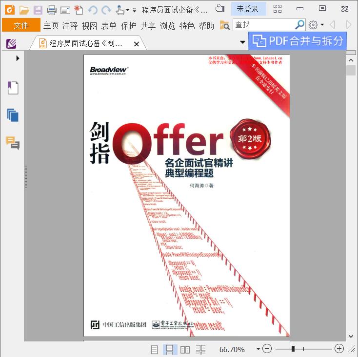The image size is (358, 357).
Task: Click the book cover page
Action: pos(187,195)
